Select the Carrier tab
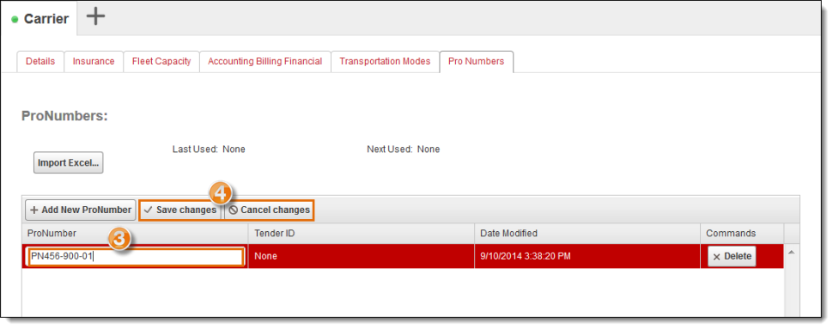The width and height of the screenshot is (833, 329). (40, 19)
